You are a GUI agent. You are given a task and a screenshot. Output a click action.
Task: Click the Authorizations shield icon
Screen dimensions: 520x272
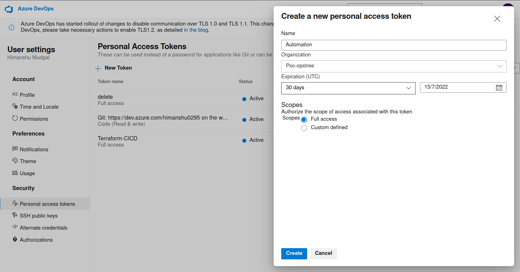click(15, 239)
